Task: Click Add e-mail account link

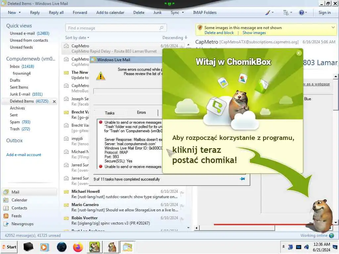Action: coord(24,155)
